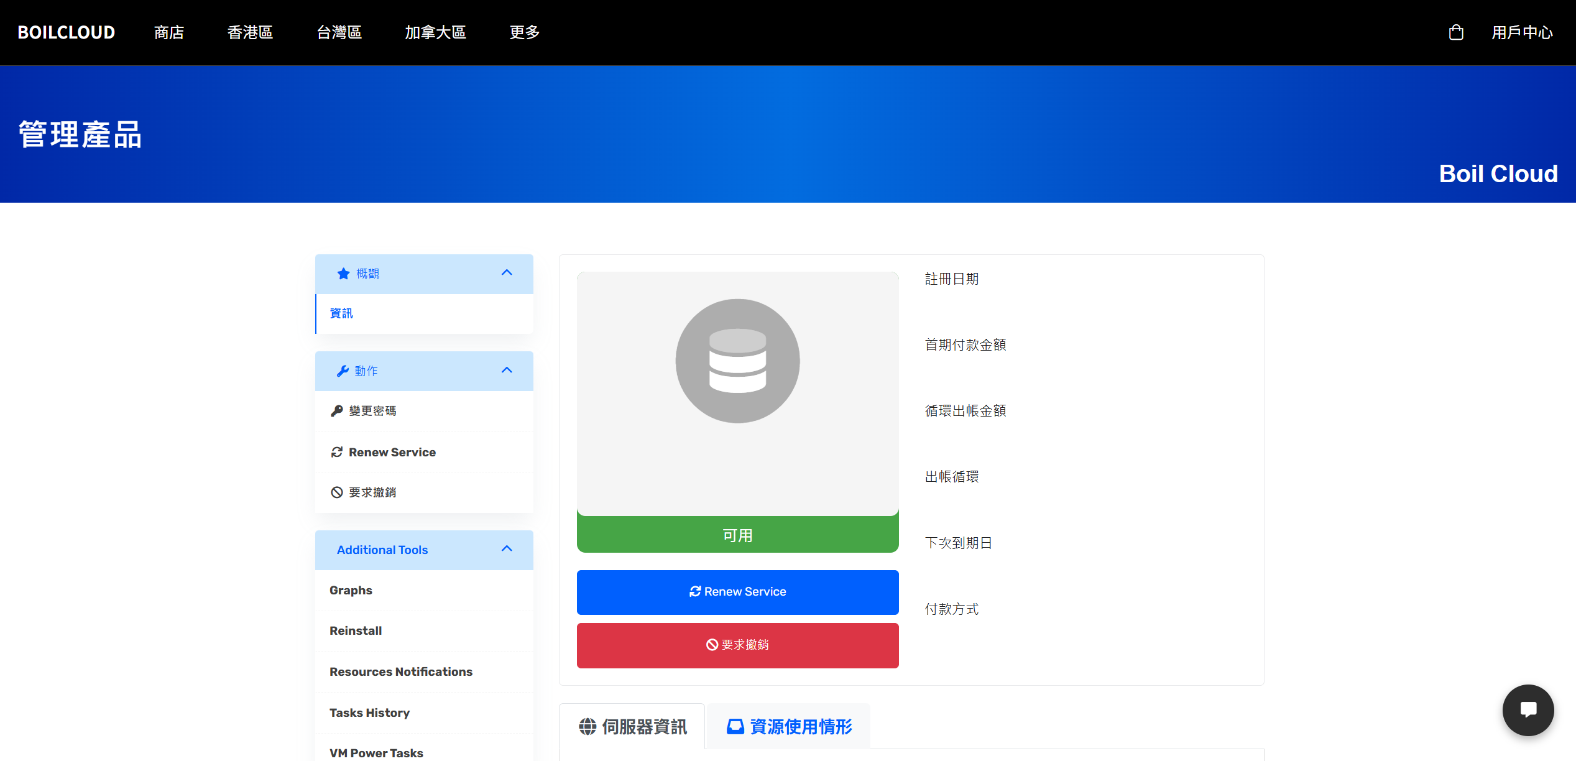
Task: Open Graphs tool
Action: 425,591
